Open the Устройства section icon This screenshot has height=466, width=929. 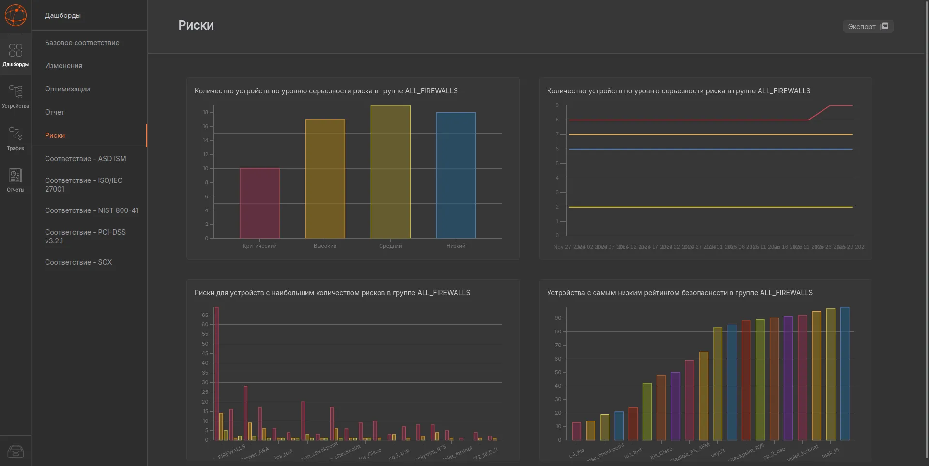coord(15,96)
